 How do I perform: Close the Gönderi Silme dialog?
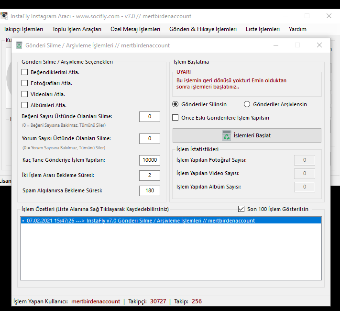319,45
